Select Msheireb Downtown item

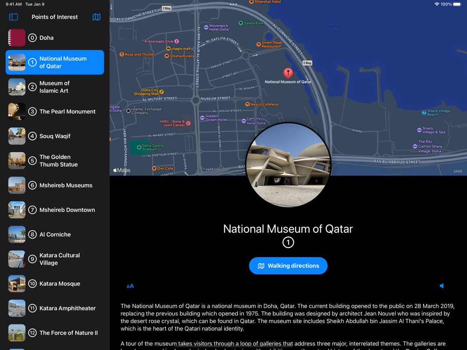[55, 210]
